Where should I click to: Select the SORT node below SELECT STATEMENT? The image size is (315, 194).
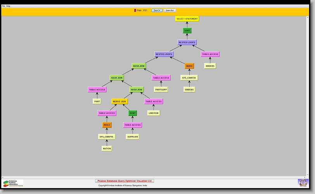(187, 31)
